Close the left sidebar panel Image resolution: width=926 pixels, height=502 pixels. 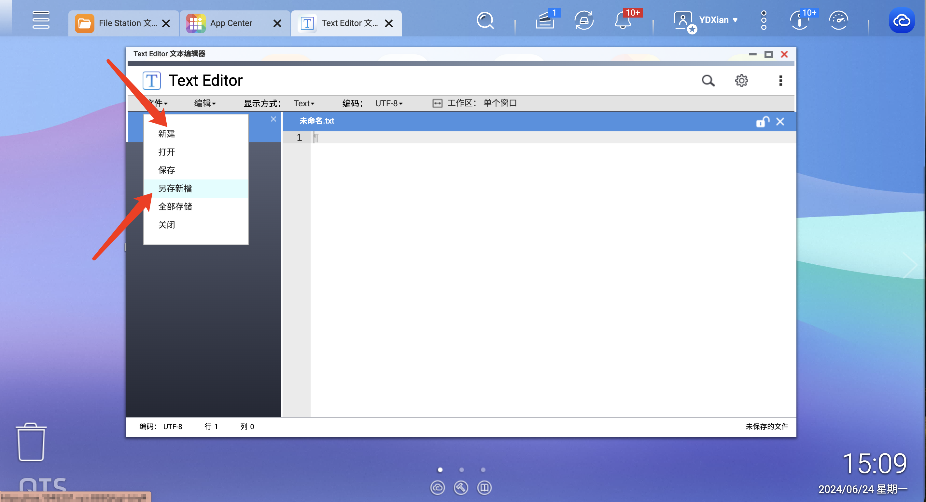pyautogui.click(x=273, y=119)
